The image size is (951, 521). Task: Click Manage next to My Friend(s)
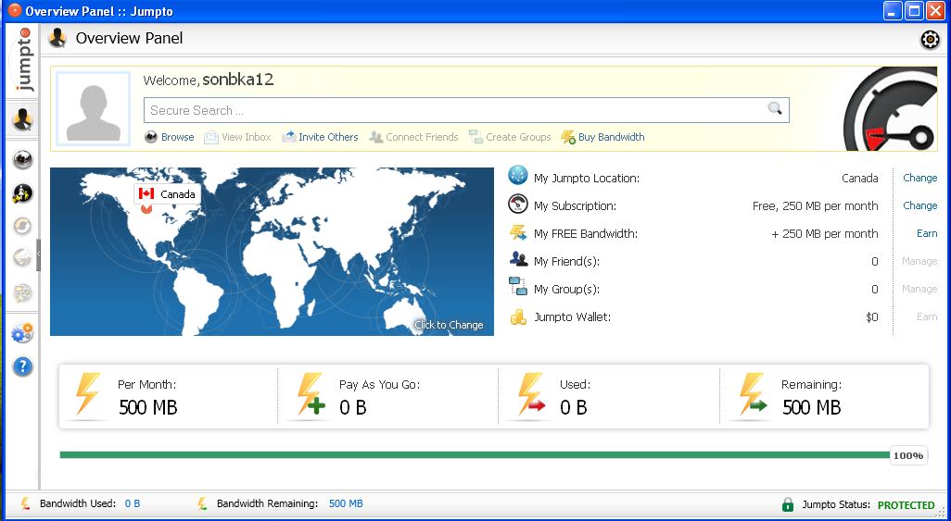click(919, 261)
